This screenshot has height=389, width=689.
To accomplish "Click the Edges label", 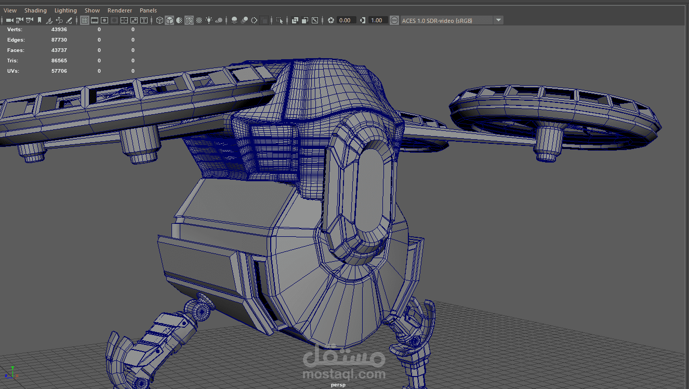I will click(x=16, y=40).
